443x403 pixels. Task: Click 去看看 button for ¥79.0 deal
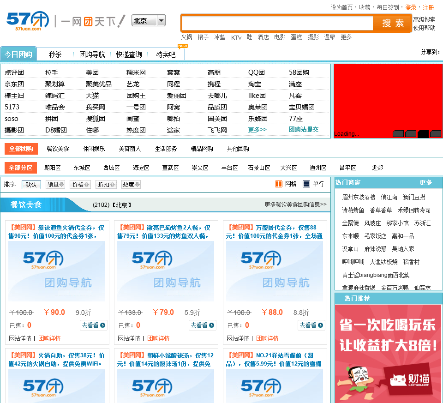202,325
